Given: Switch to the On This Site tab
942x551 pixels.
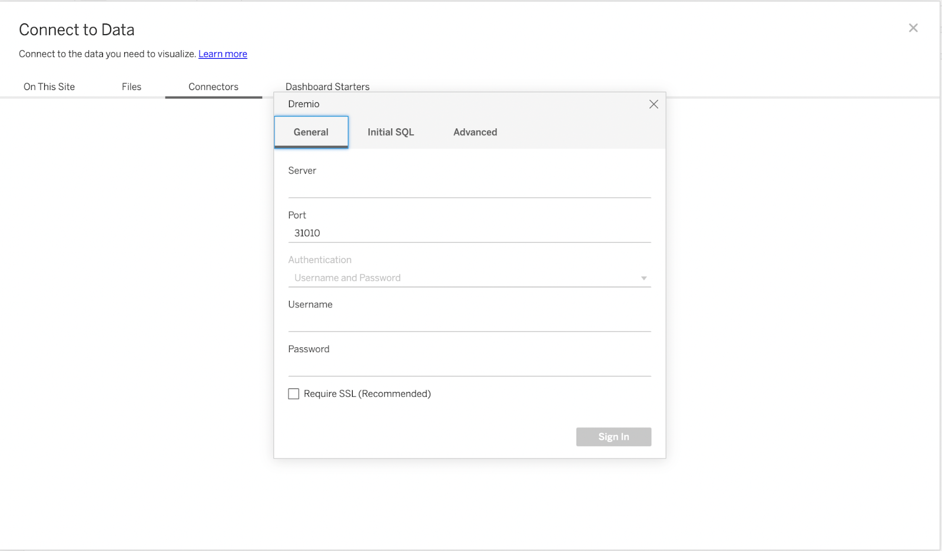Looking at the screenshot, I should pos(49,87).
